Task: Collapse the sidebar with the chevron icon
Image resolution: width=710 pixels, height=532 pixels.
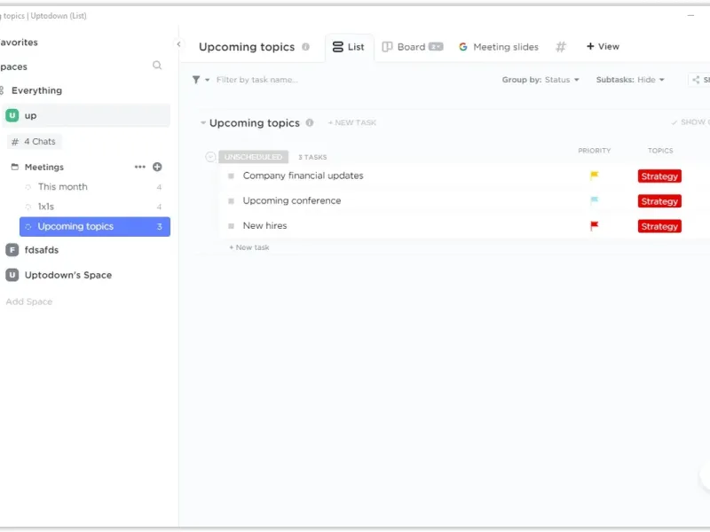Action: (178, 43)
